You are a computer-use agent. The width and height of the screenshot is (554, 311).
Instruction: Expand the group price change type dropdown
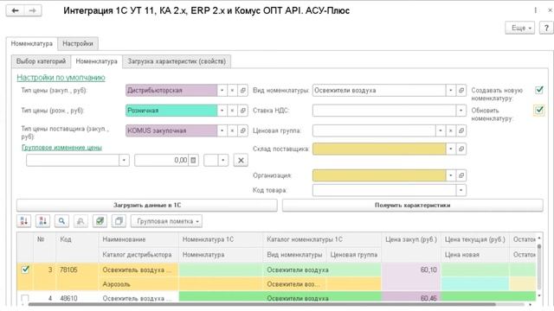pos(124,161)
